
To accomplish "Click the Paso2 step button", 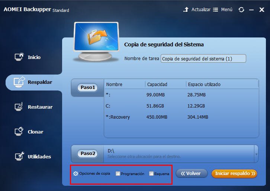I will [x=88, y=154].
